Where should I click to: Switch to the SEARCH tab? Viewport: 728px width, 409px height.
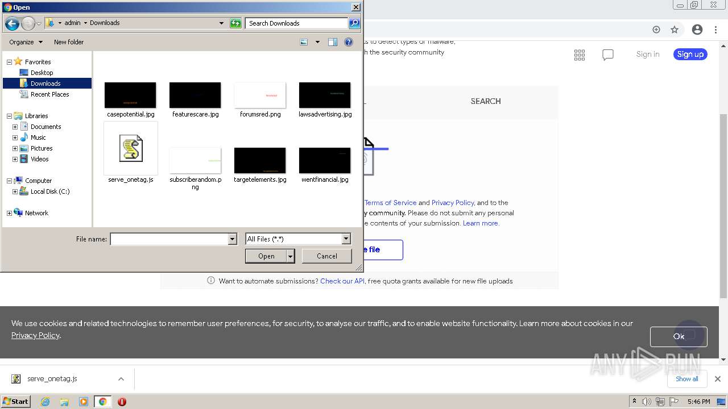click(486, 101)
